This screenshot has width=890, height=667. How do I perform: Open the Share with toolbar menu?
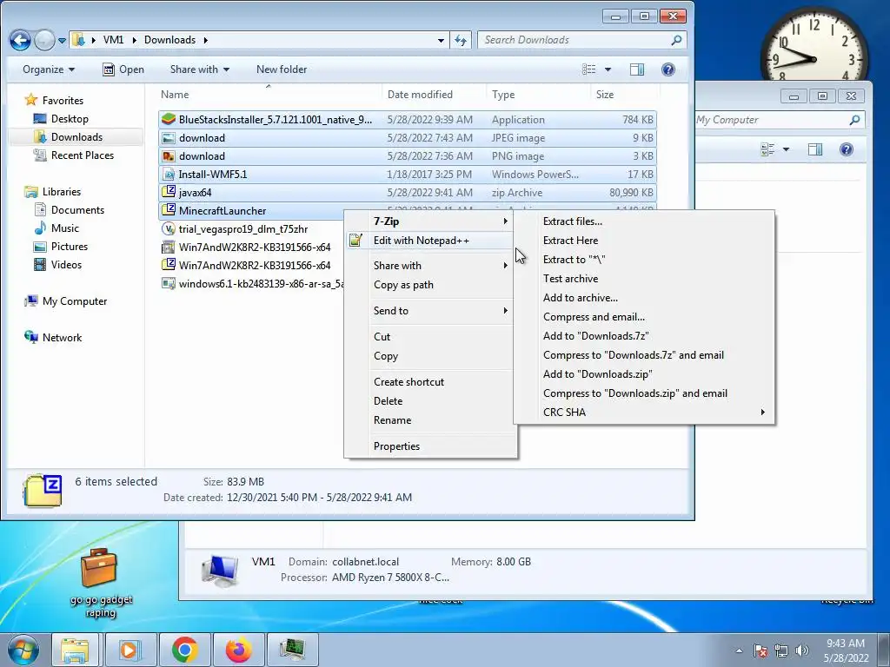tap(200, 69)
